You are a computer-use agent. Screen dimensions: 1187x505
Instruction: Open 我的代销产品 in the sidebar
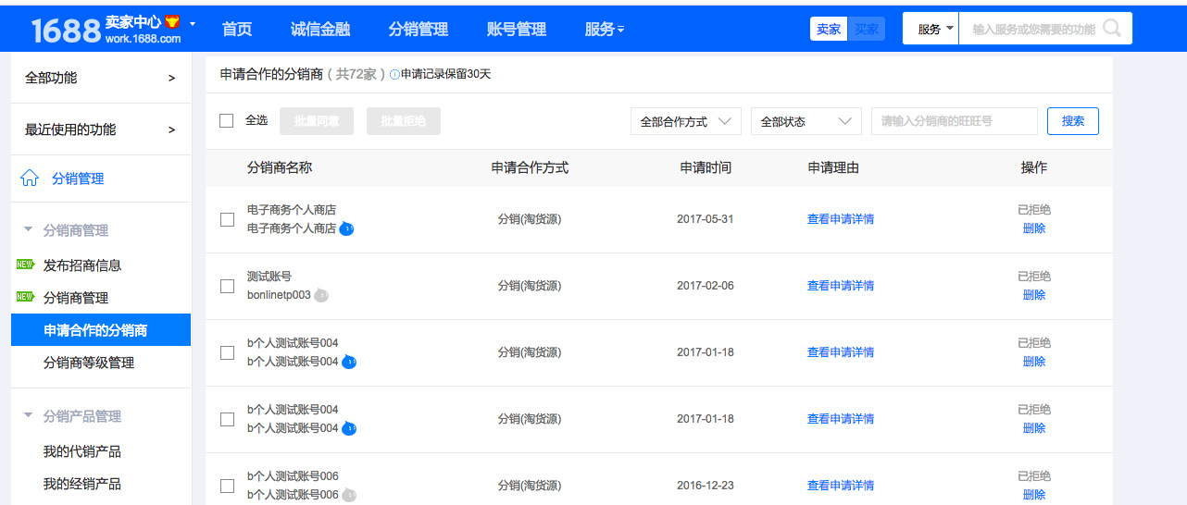pos(82,451)
